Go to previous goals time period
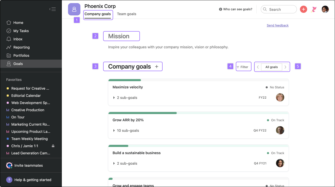 (258, 67)
